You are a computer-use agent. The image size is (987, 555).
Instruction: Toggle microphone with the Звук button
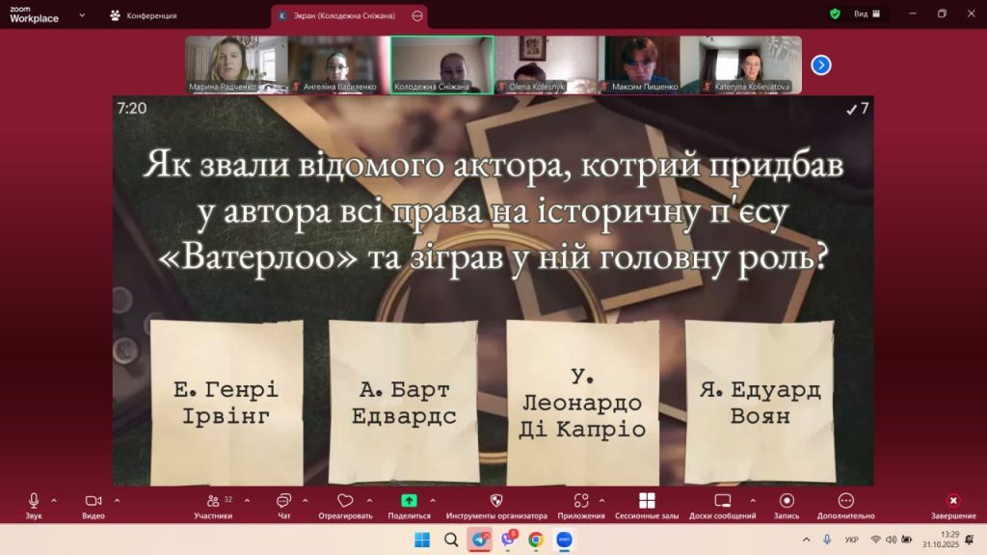34,501
